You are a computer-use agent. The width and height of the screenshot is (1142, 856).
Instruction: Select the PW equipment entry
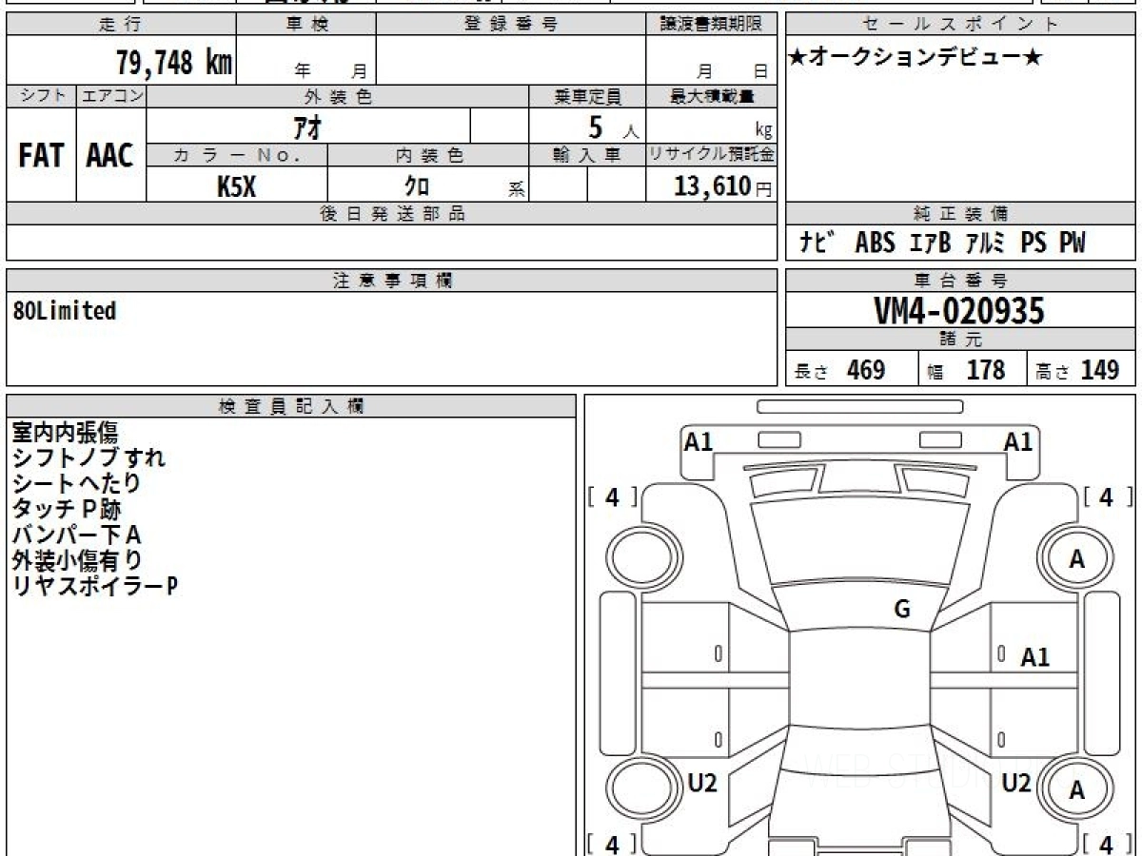click(1073, 243)
